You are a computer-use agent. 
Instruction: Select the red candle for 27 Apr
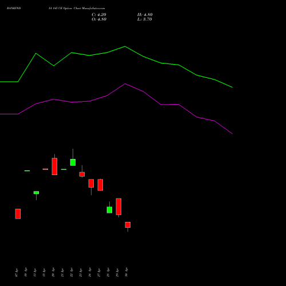(100, 185)
